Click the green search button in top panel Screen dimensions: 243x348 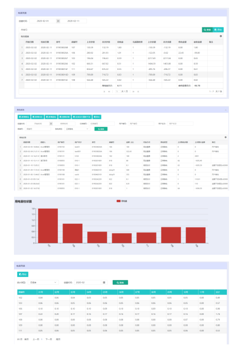(207, 30)
